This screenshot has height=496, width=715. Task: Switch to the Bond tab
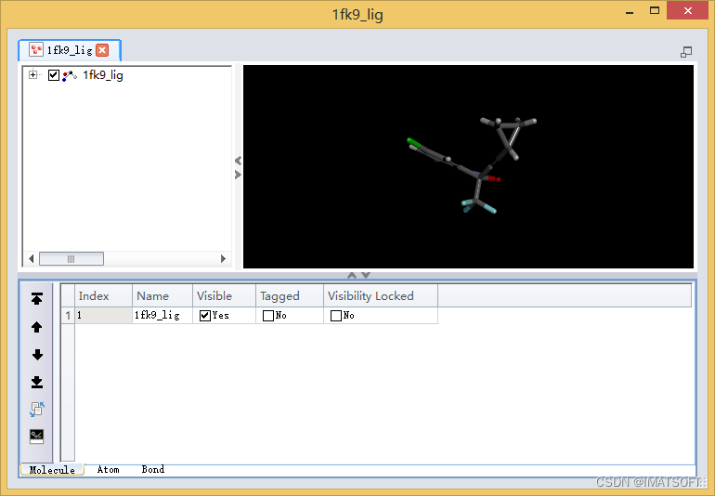point(153,470)
